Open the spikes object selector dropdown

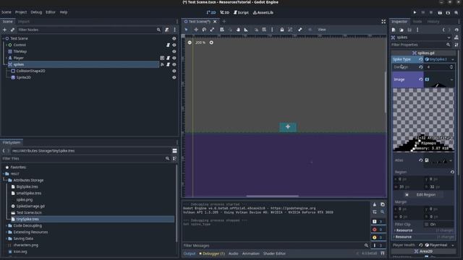[449, 38]
